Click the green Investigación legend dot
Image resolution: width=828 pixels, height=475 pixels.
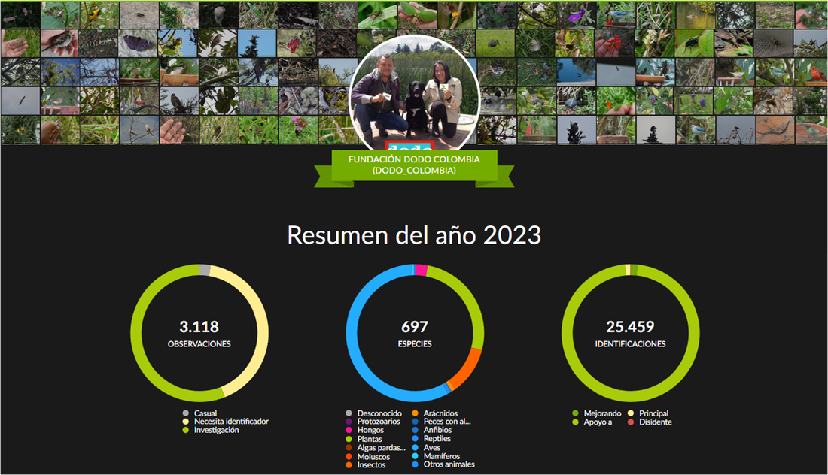coord(185,430)
